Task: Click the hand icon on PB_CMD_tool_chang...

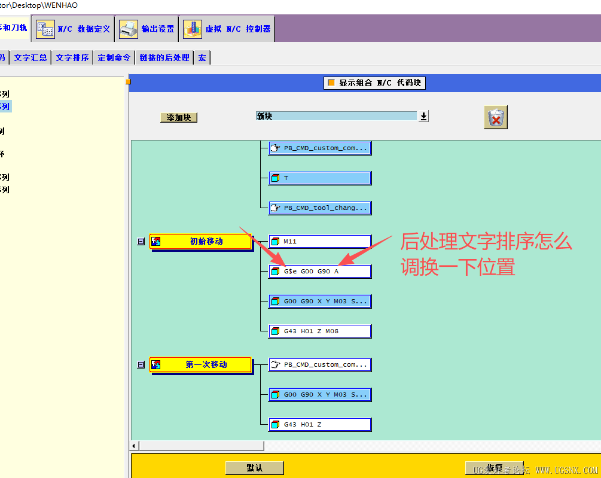Action: pyautogui.click(x=275, y=208)
